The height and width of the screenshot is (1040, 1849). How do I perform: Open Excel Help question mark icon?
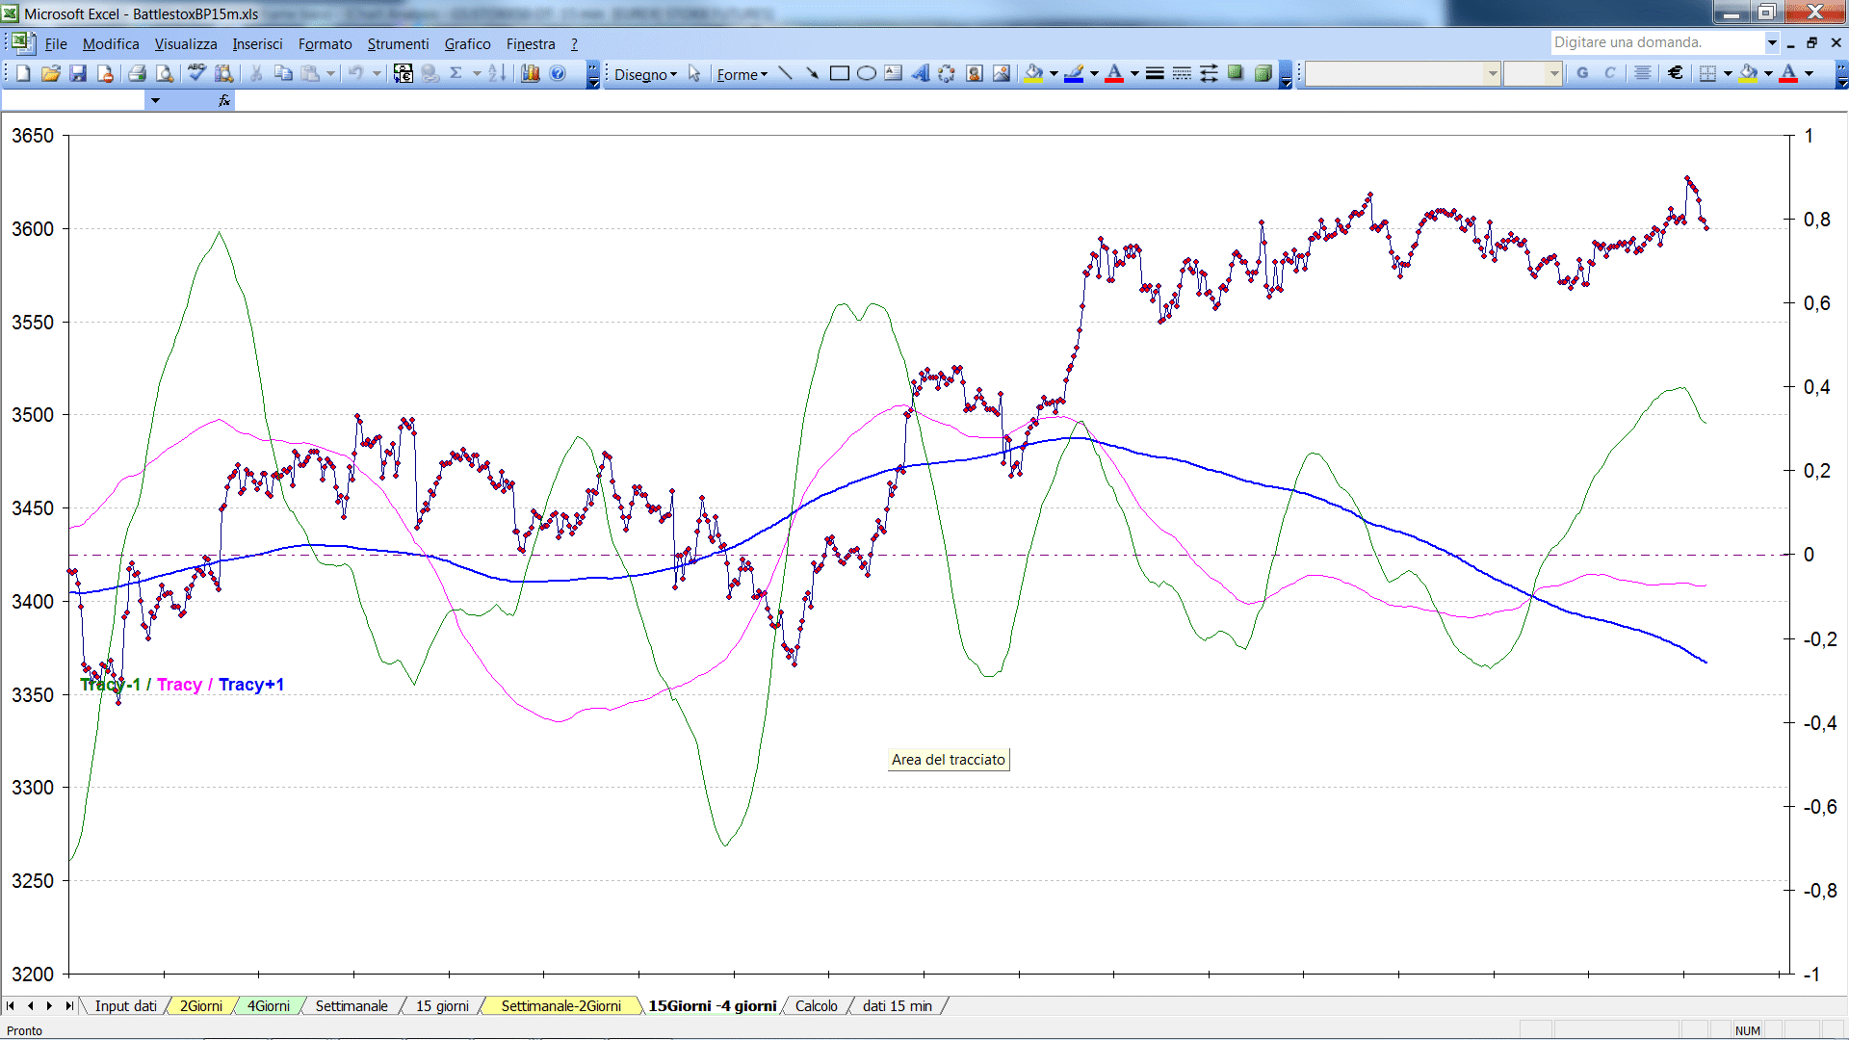(558, 73)
